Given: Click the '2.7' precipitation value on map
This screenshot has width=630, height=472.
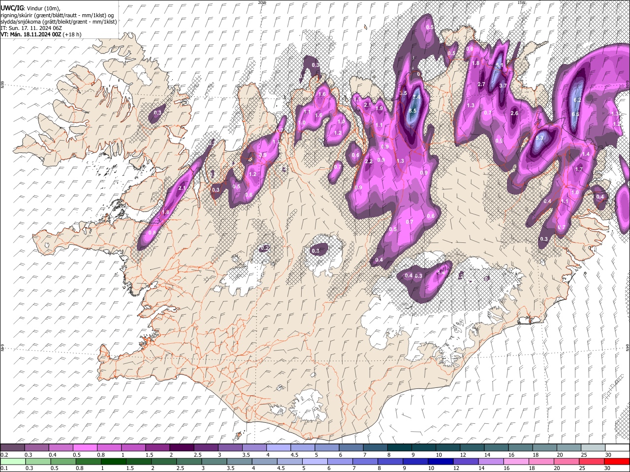Looking at the screenshot, I should coord(482,84).
